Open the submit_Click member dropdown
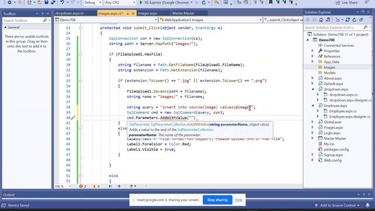375x211 pixels. click(x=283, y=20)
